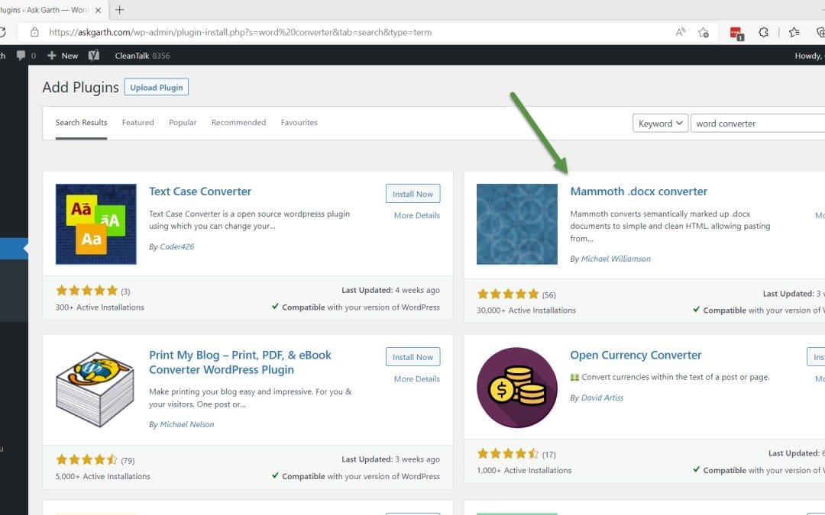Open the Mammoth .docx converter title link
Screen dimensions: 825x515
(639, 192)
